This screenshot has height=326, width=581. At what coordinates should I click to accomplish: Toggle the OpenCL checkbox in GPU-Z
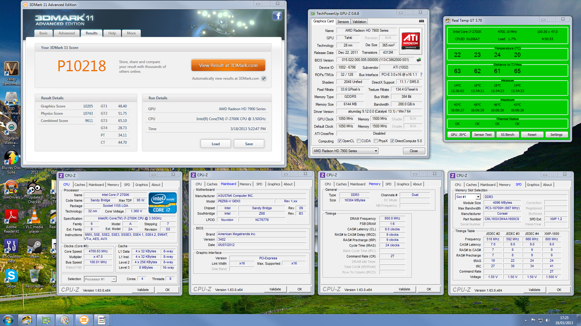340,141
